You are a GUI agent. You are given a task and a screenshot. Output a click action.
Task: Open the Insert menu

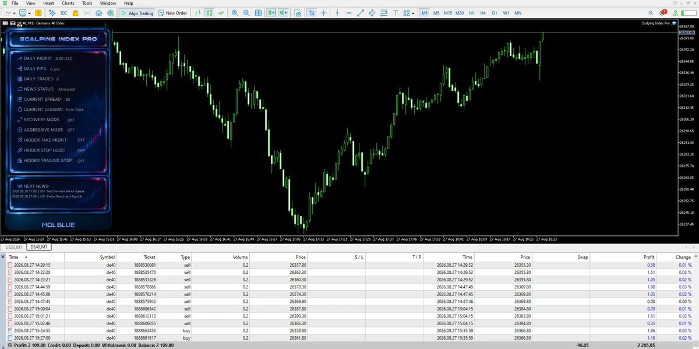pyautogui.click(x=48, y=3)
